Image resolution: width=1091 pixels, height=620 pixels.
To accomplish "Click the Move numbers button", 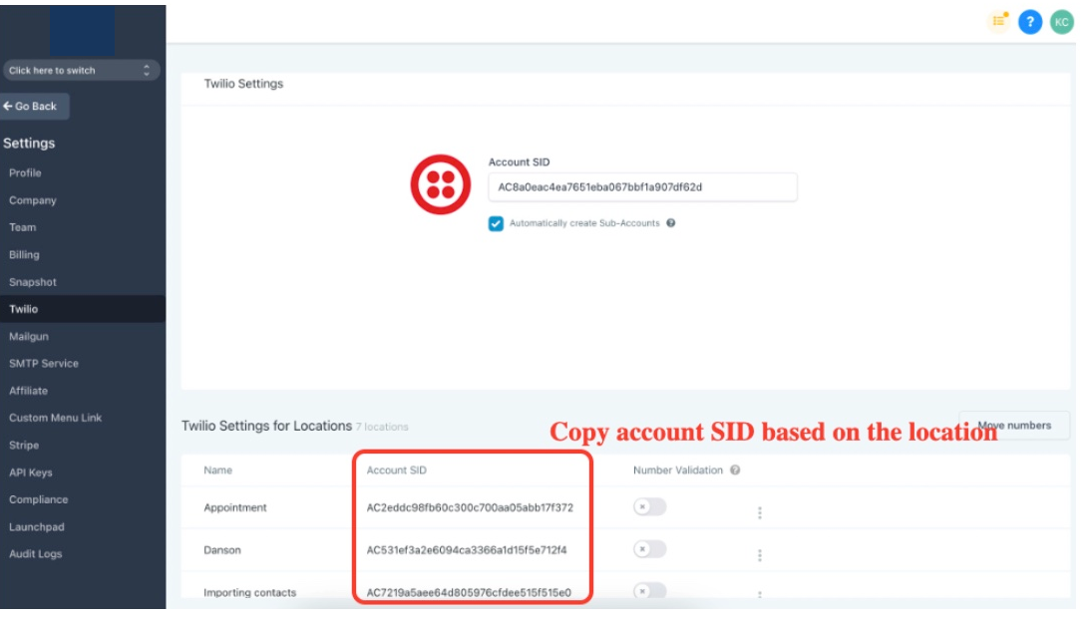I will [x=1014, y=426].
